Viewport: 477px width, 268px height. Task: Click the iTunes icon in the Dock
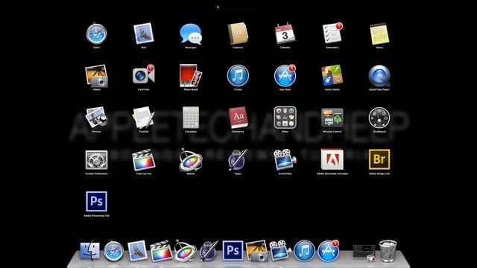coord(304,251)
